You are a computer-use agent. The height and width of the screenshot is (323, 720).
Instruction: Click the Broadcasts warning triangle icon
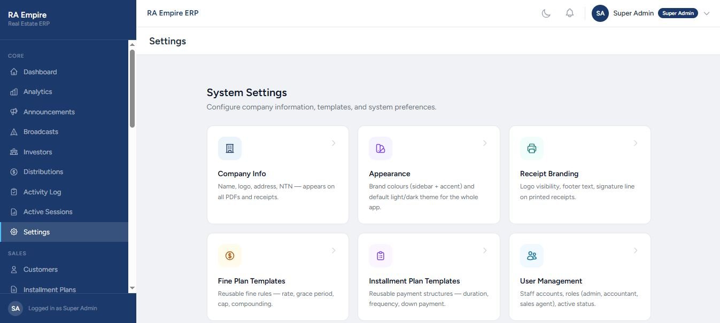tap(14, 132)
